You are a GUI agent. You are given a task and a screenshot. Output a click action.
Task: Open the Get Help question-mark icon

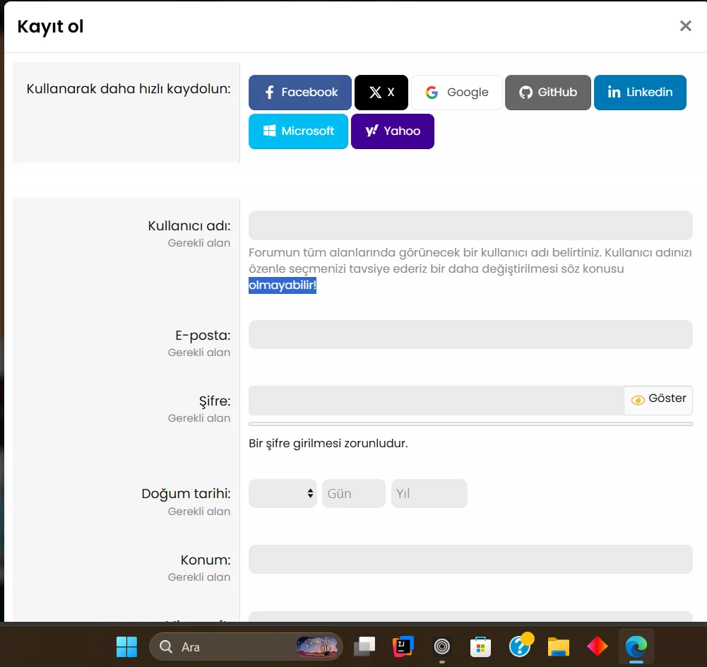520,647
